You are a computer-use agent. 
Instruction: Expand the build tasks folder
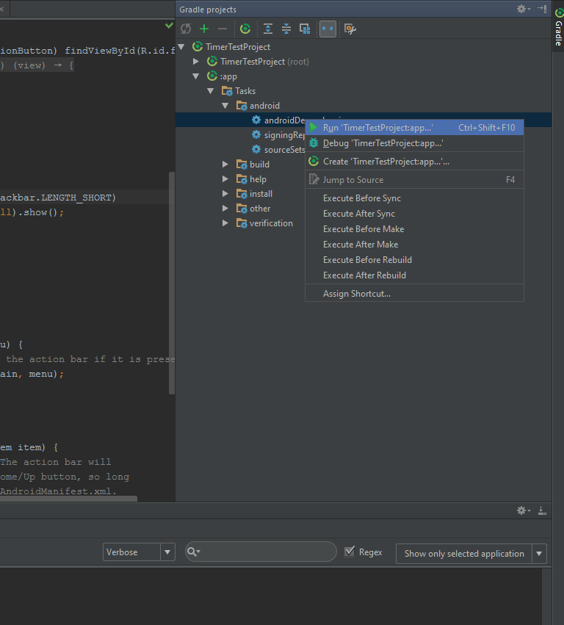click(225, 165)
